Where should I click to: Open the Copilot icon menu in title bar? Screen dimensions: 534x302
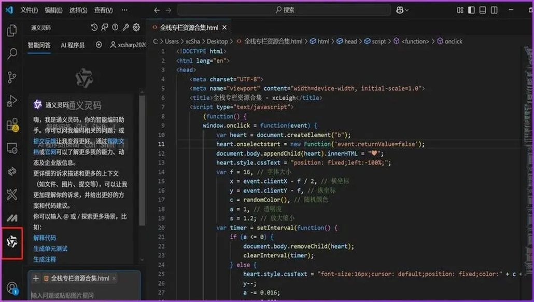[x=402, y=10]
